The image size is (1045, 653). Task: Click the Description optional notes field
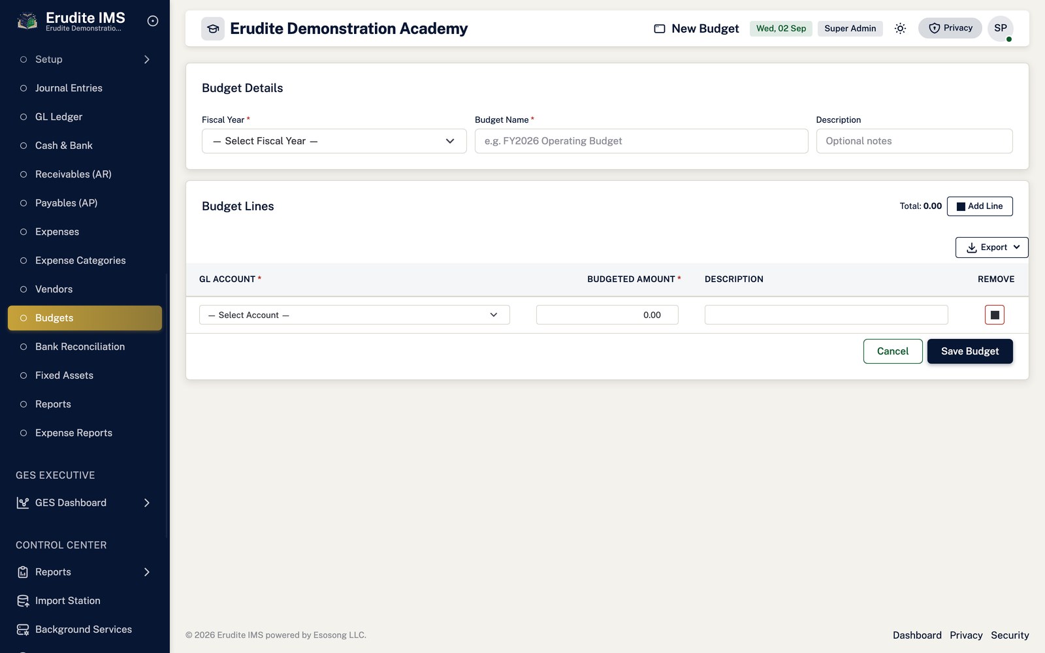[914, 141]
